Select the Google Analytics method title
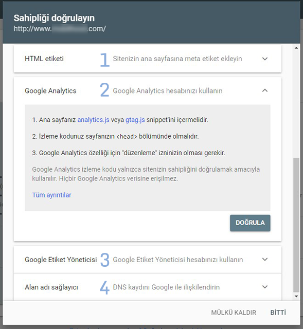This screenshot has height=329, width=303. [50, 90]
